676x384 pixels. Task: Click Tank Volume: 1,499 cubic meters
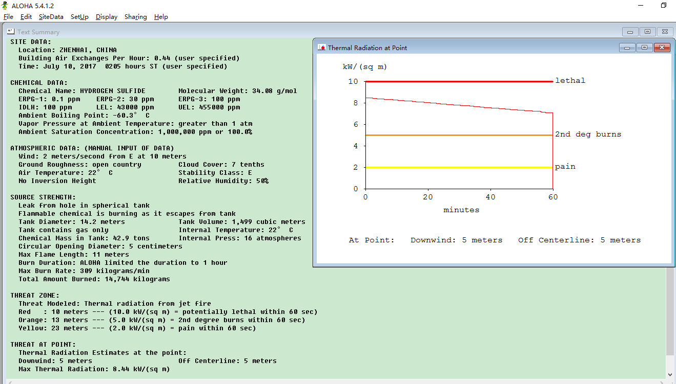[242, 222]
